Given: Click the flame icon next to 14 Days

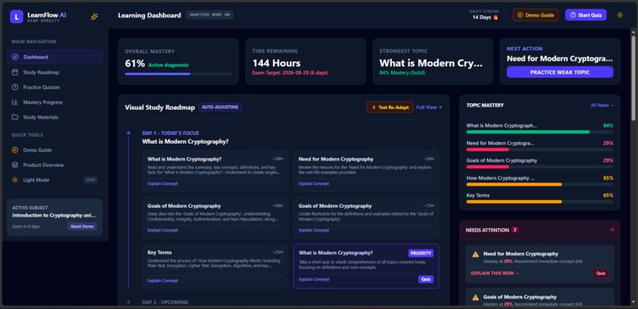Looking at the screenshot, I should 496,17.
